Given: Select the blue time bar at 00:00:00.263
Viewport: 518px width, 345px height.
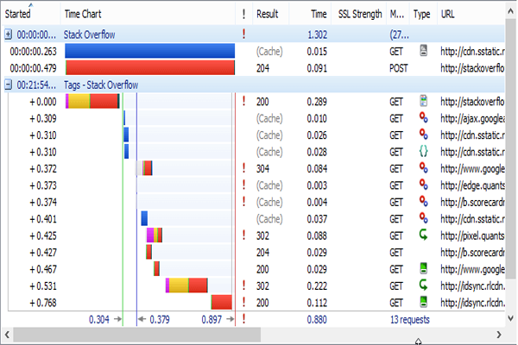Looking at the screenshot, I should click(x=149, y=51).
